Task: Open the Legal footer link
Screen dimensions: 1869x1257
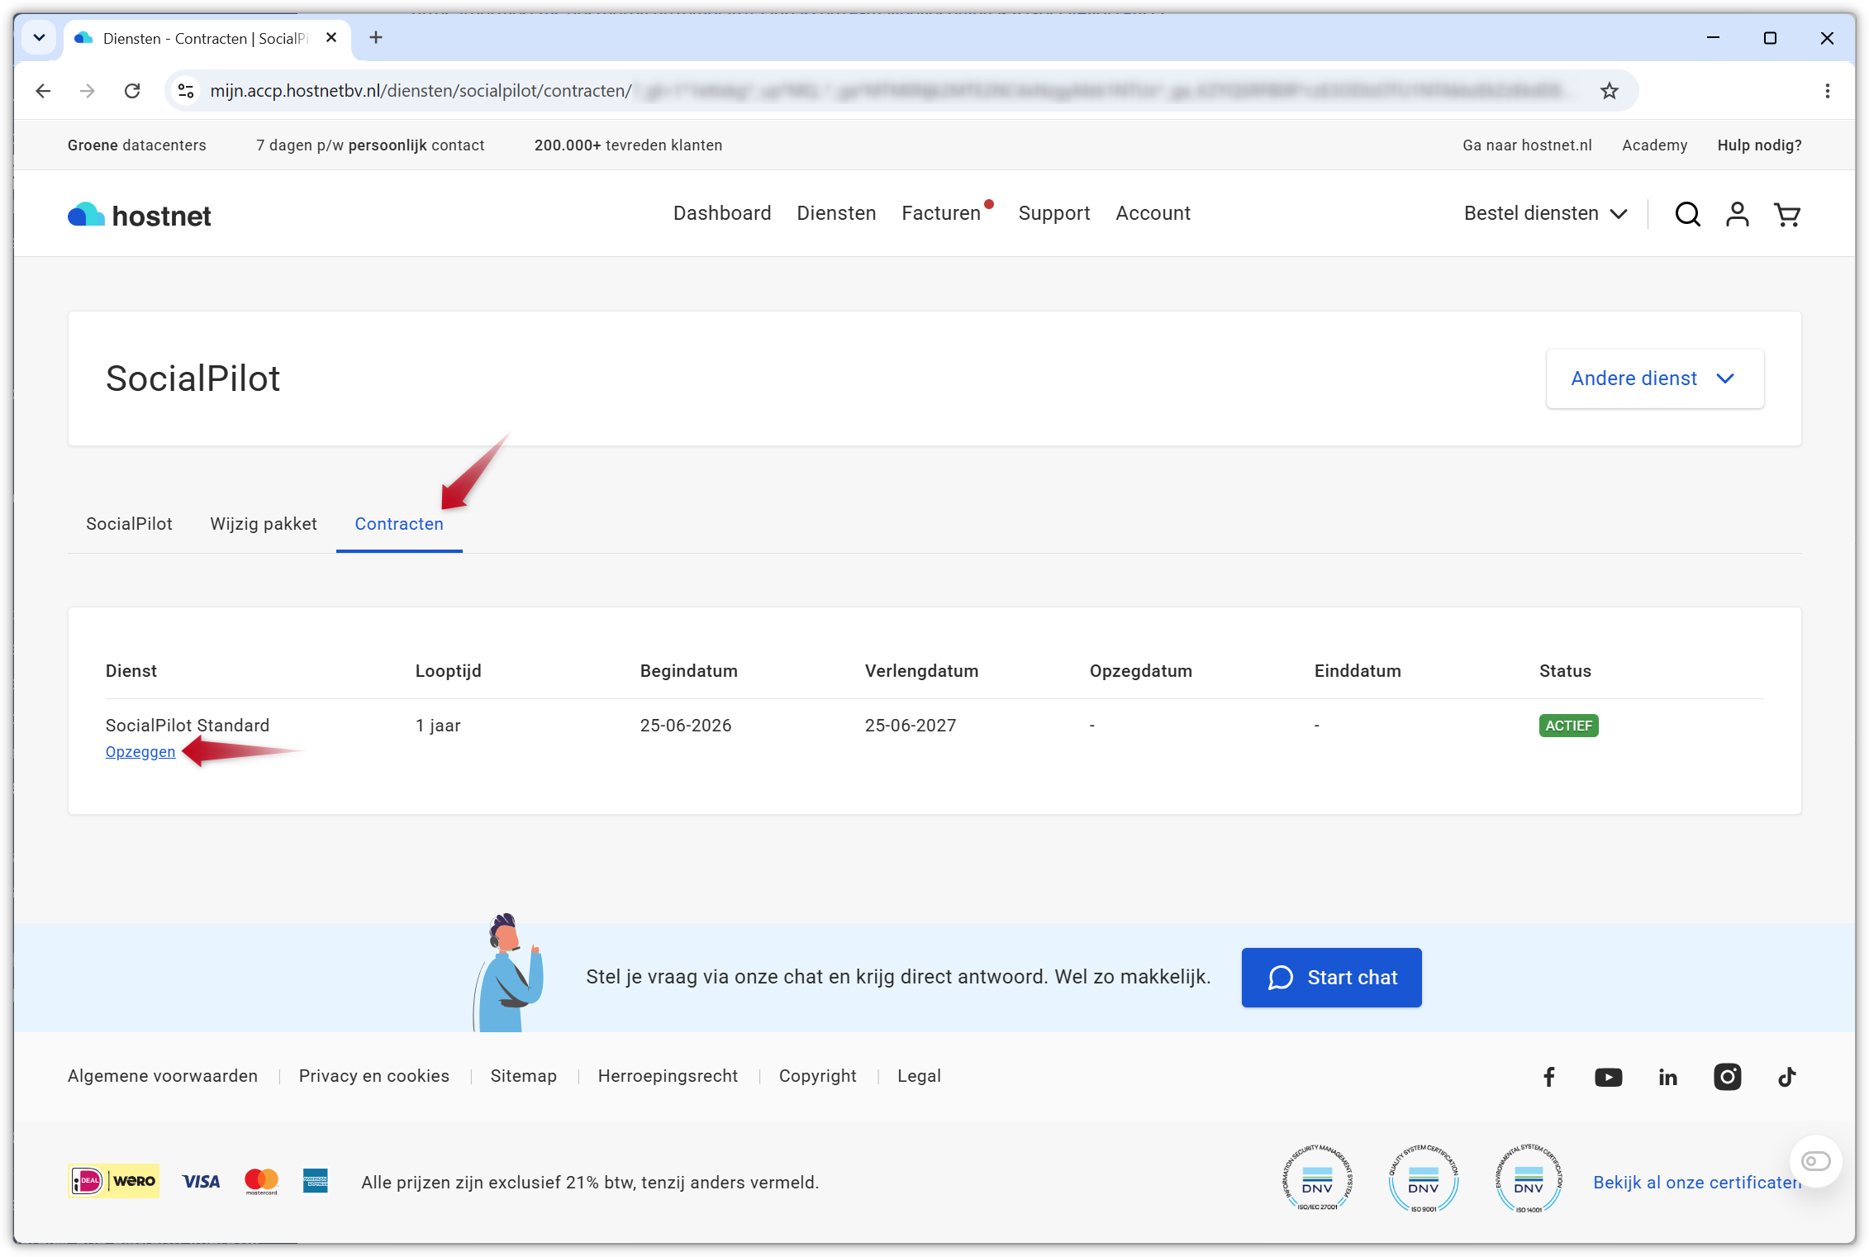Action: pos(919,1076)
